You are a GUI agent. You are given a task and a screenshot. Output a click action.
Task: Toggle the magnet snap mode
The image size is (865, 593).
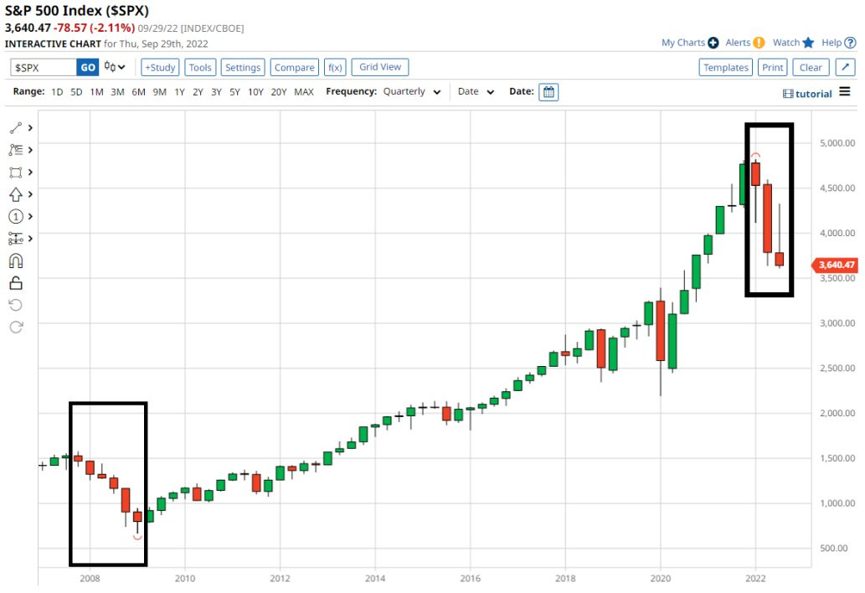coord(15,260)
